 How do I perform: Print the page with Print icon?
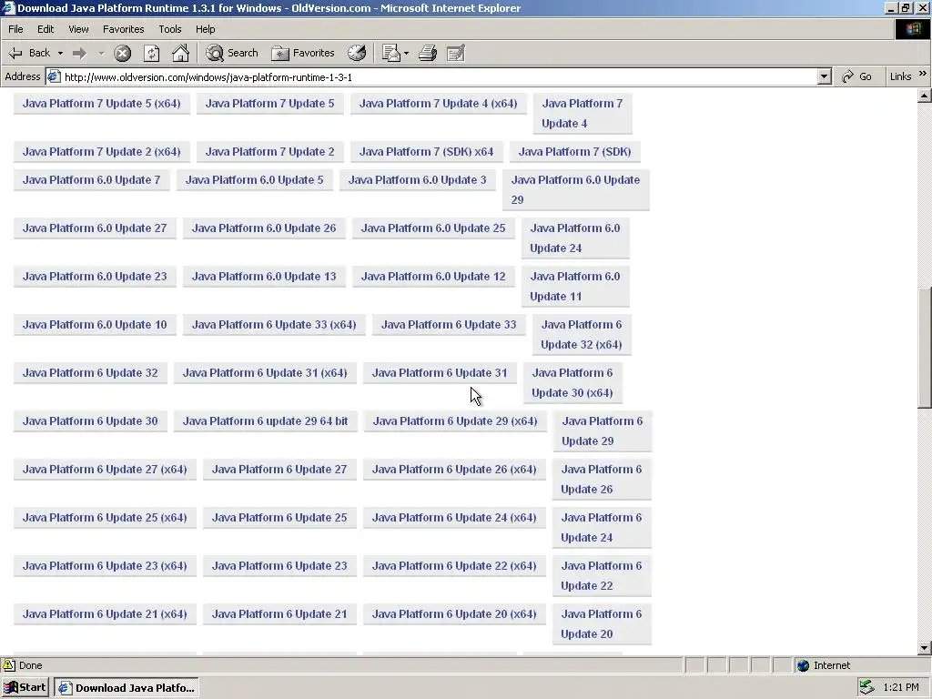click(428, 54)
